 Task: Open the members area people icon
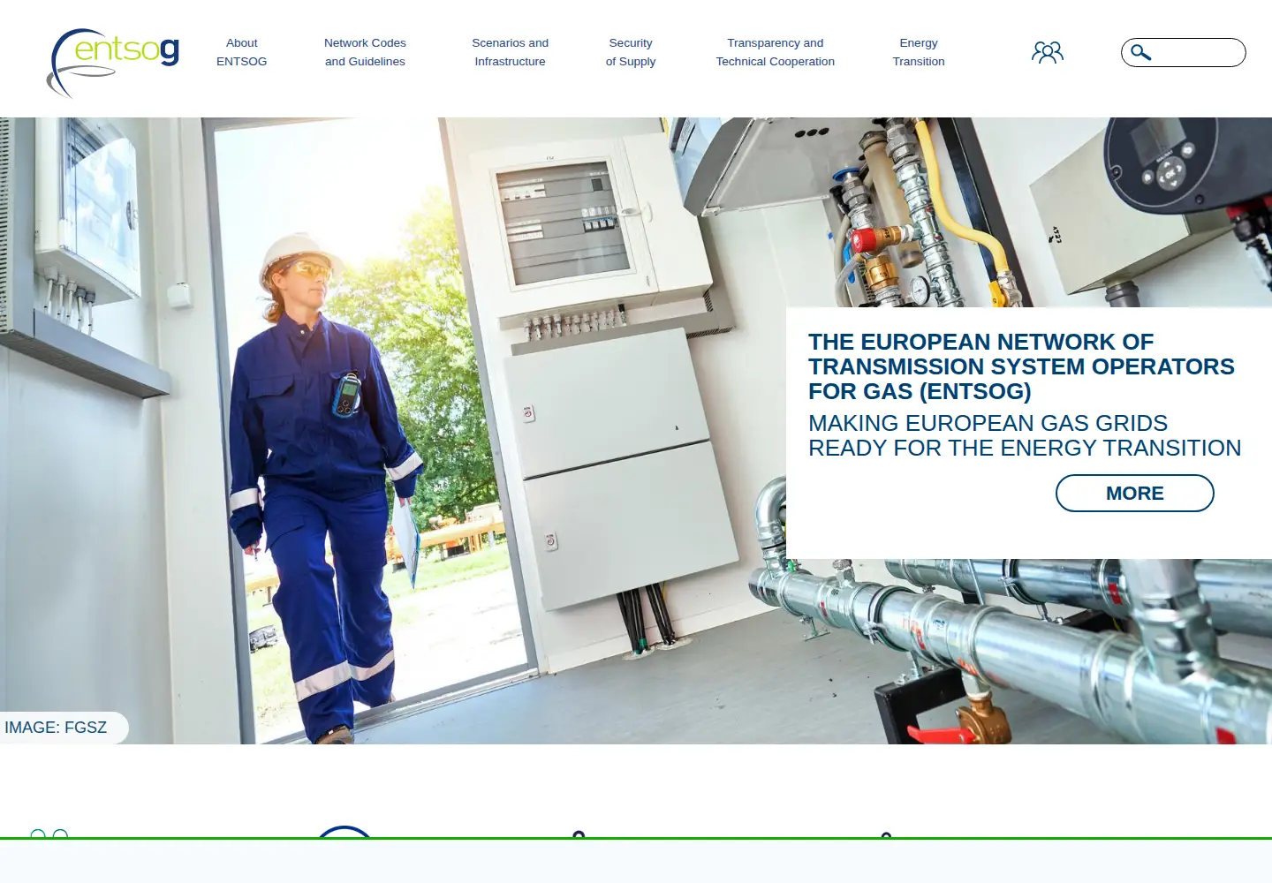coord(1048,53)
